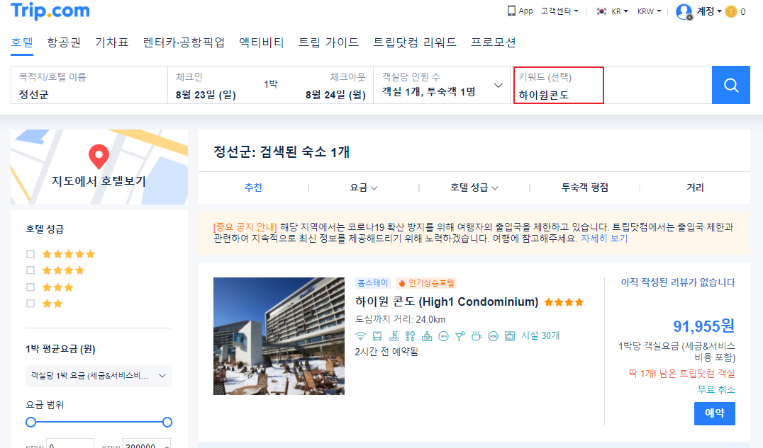Sort results by 투숙객 평점

[585, 188]
